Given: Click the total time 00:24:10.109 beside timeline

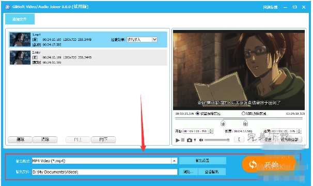Looking at the screenshot, I should pos(295,114).
